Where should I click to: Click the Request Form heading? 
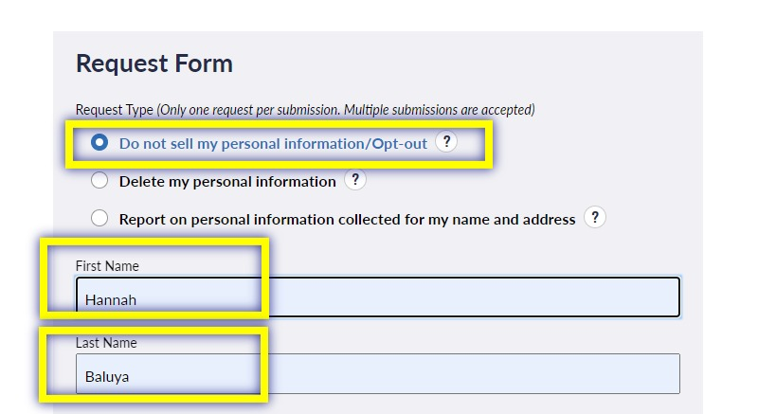point(154,63)
